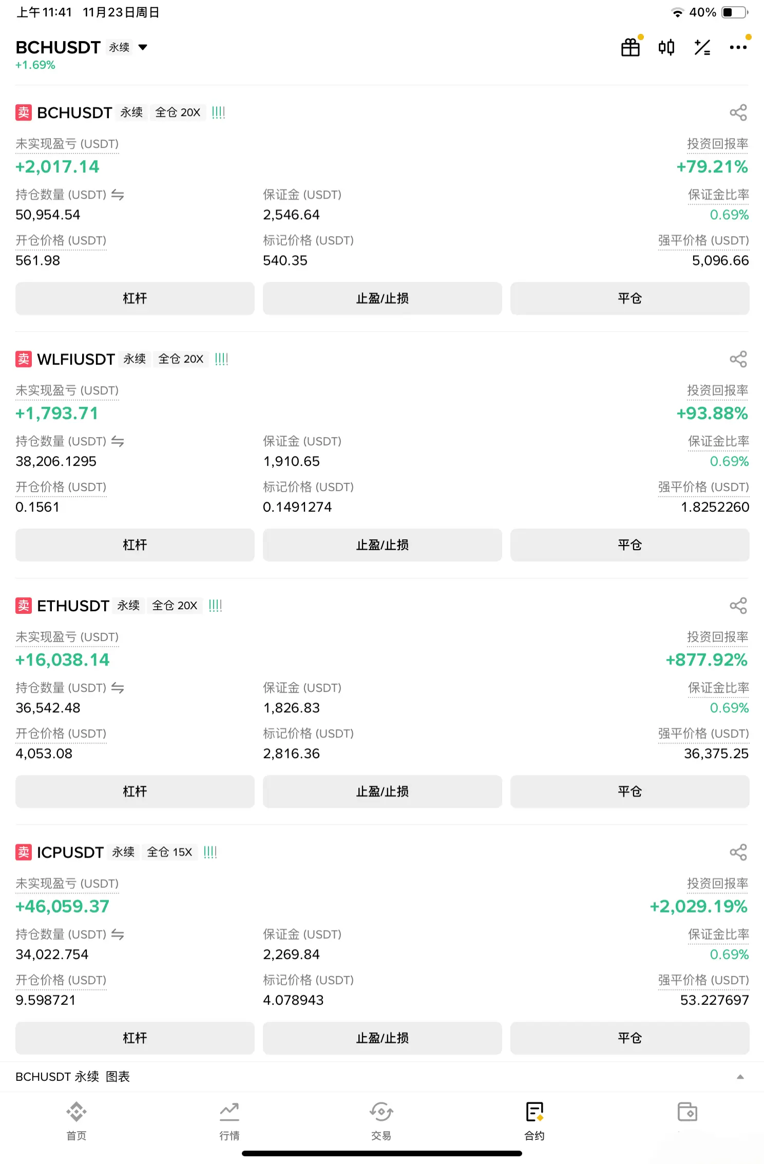Open the BCHUSDT pair selector dropdown arrow
Screen dimensions: 764x1164
[143, 47]
